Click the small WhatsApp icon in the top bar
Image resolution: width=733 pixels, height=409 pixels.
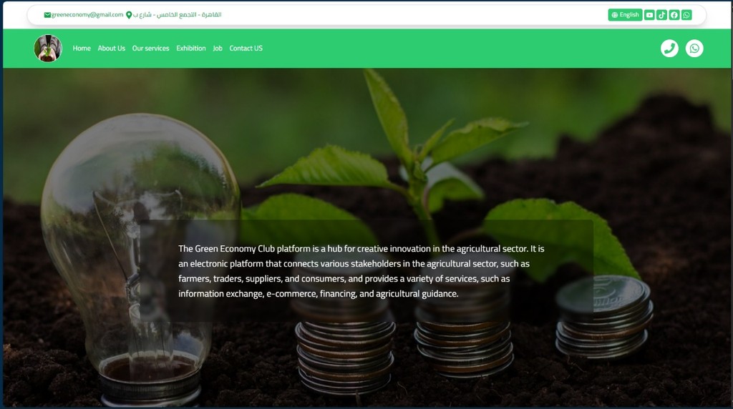pyautogui.click(x=686, y=15)
